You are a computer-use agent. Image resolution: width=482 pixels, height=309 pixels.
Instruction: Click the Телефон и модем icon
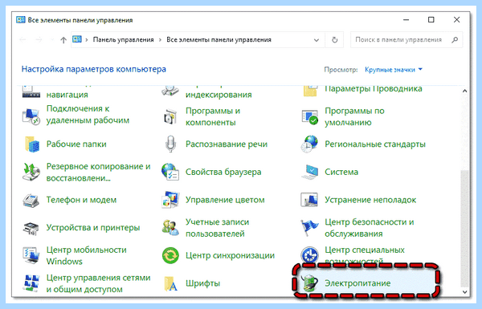pos(31,200)
